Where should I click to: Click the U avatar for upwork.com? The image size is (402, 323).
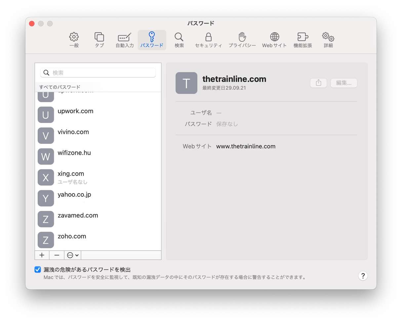[x=46, y=115]
